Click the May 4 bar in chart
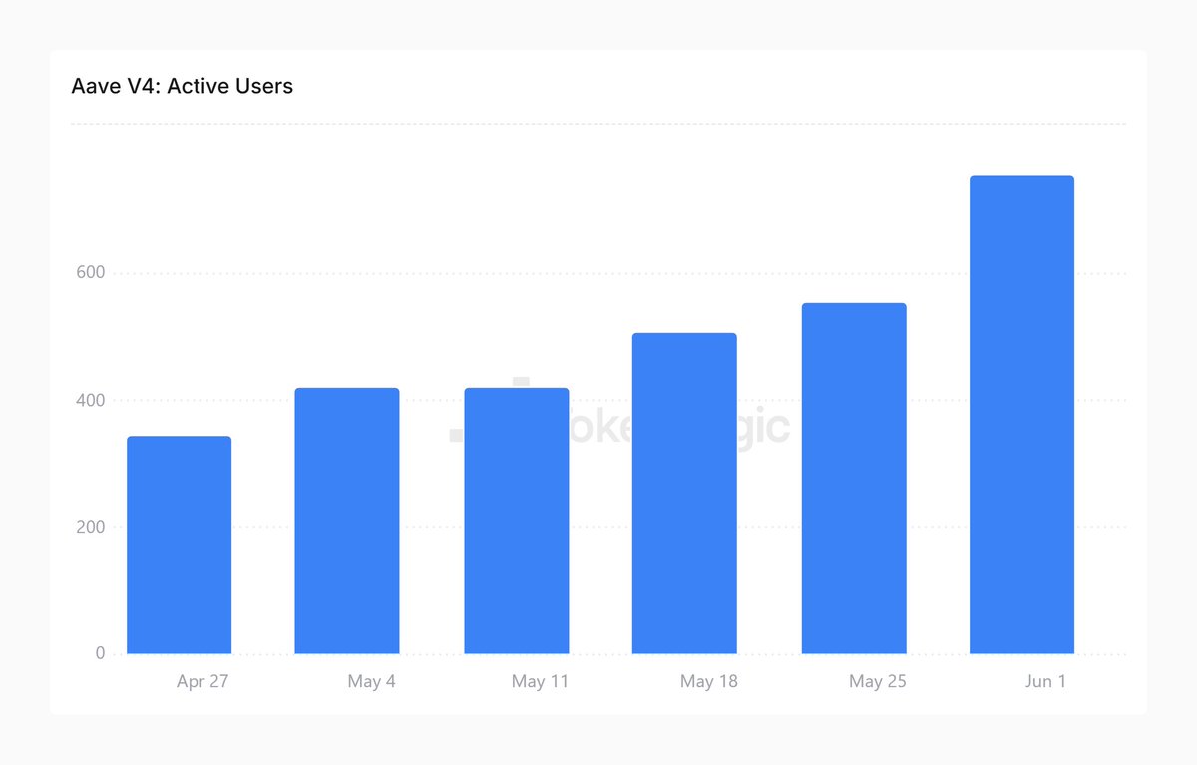Image resolution: width=1197 pixels, height=765 pixels. point(347,521)
